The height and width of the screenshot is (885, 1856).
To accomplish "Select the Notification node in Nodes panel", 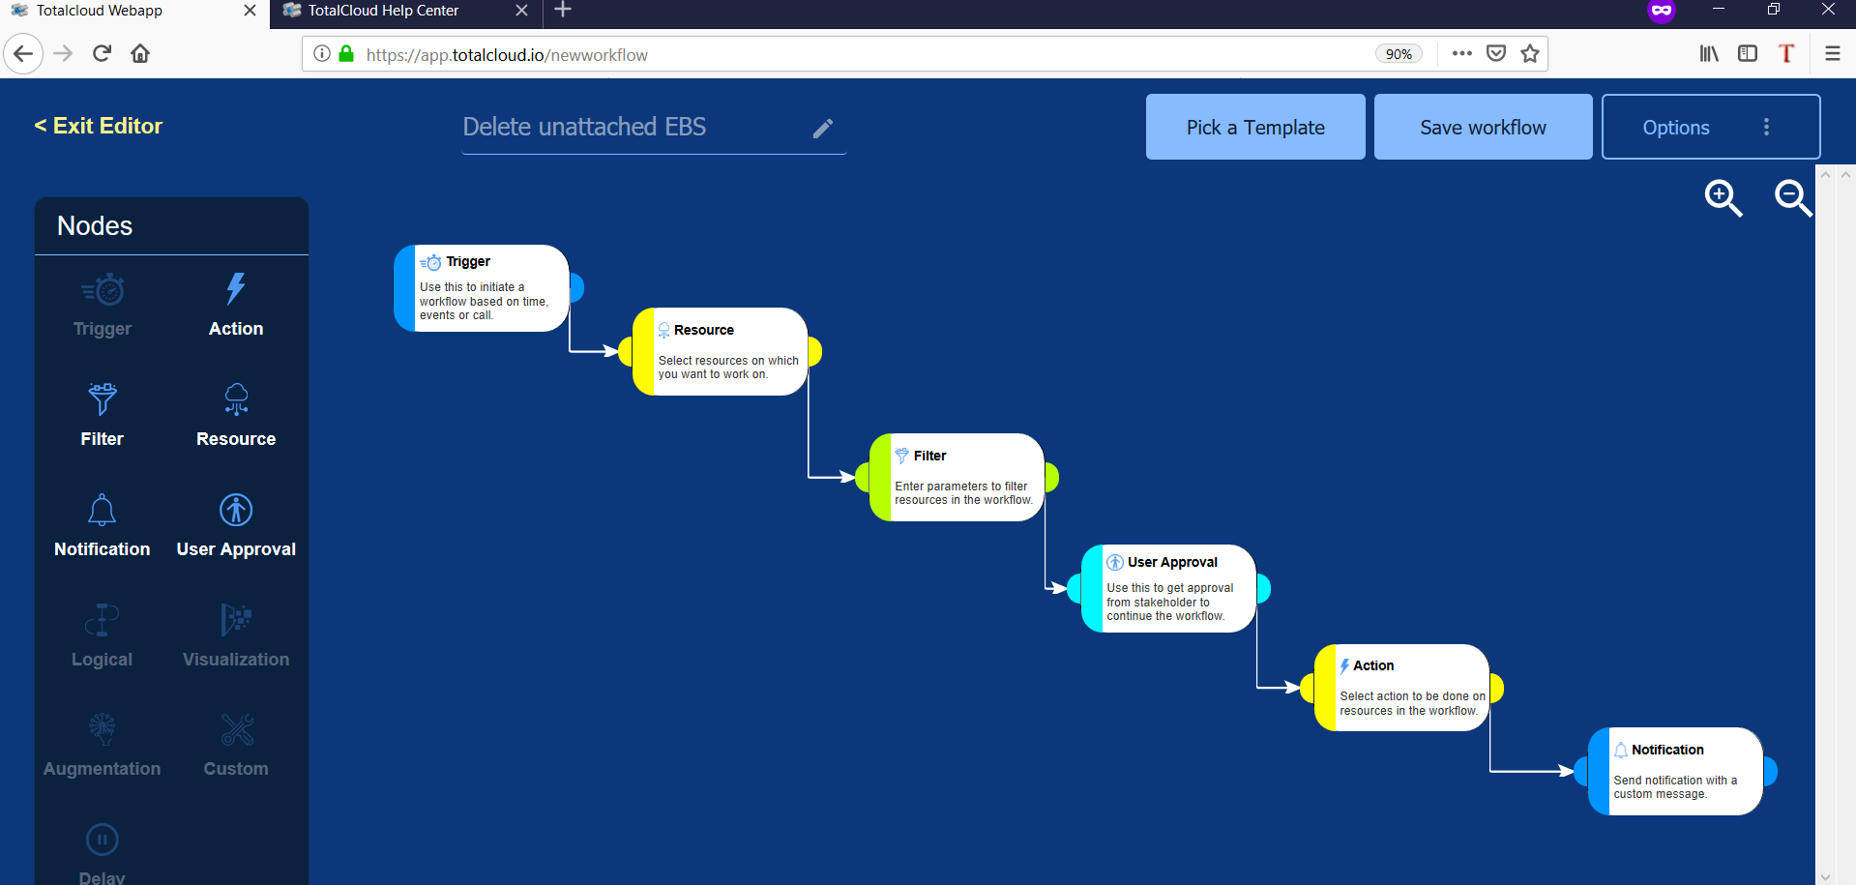I will pyautogui.click(x=103, y=526).
